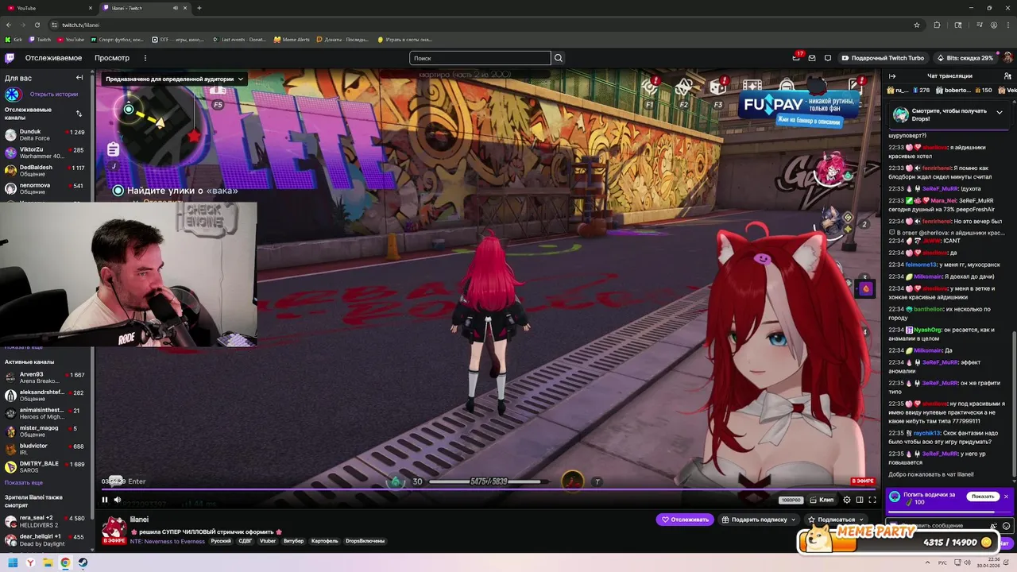Expand the Drops notice chevron in chat
This screenshot has width=1017, height=572.
[1000, 112]
